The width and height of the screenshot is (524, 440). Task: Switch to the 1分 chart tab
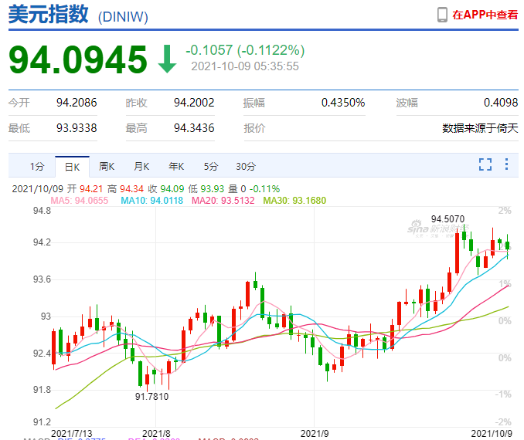pos(37,166)
